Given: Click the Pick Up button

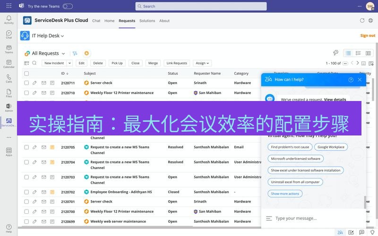Looking at the screenshot, I should (117, 63).
